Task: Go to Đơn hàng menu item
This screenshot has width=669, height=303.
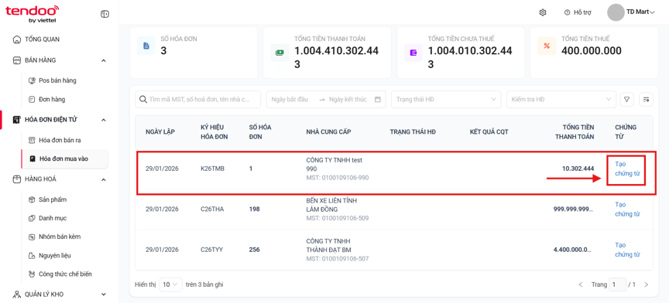Action: [x=52, y=99]
